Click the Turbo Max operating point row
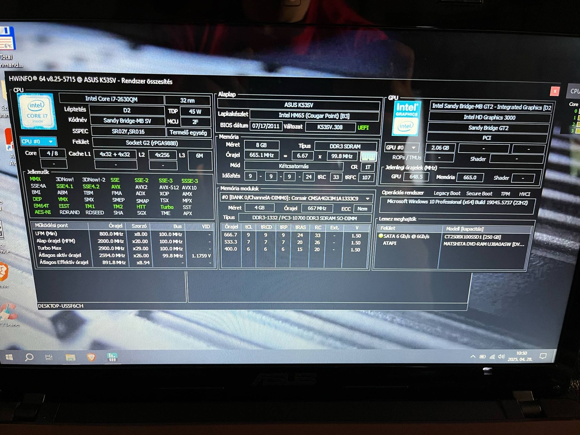 click(124, 248)
